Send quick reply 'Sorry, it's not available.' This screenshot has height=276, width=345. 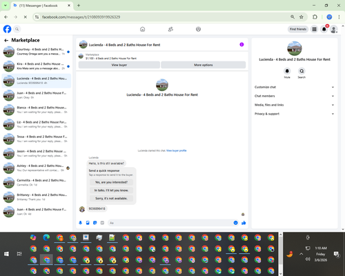coord(111,198)
